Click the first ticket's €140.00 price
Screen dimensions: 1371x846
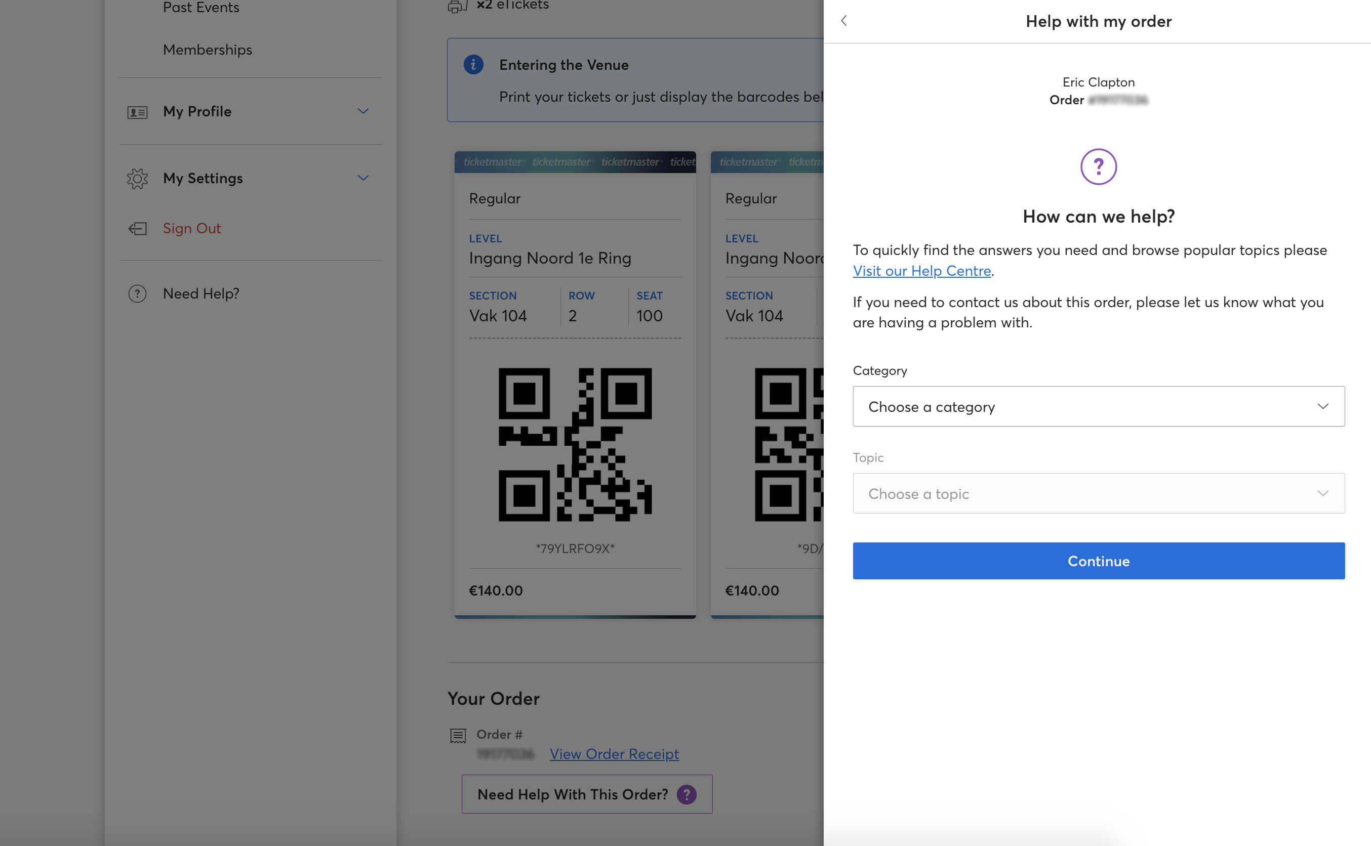point(496,590)
